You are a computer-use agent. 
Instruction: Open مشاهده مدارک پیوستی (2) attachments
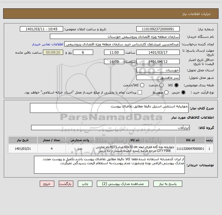coord(123,184)
